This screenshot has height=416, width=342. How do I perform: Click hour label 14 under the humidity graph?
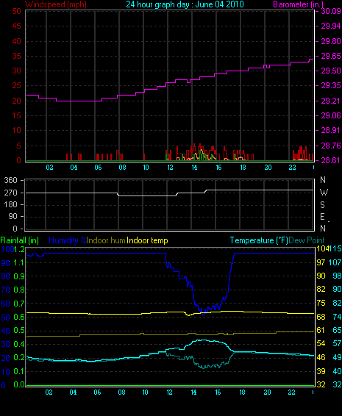coord(193,392)
